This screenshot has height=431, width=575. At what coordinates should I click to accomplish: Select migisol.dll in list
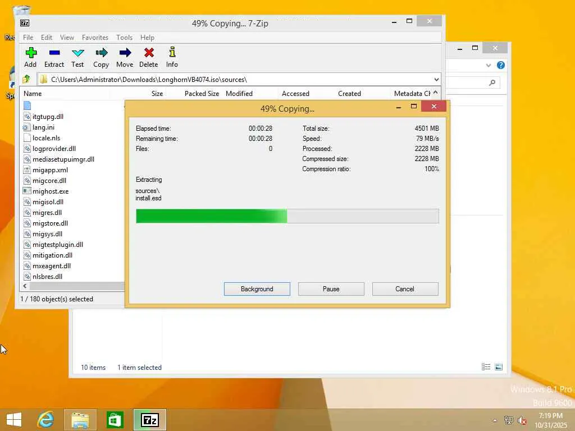click(48, 201)
